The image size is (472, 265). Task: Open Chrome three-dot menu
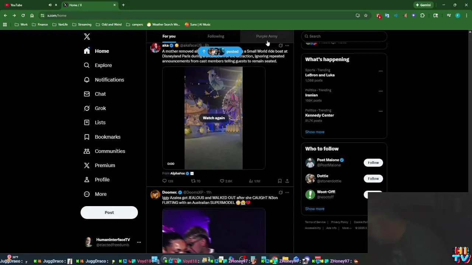pos(466,15)
